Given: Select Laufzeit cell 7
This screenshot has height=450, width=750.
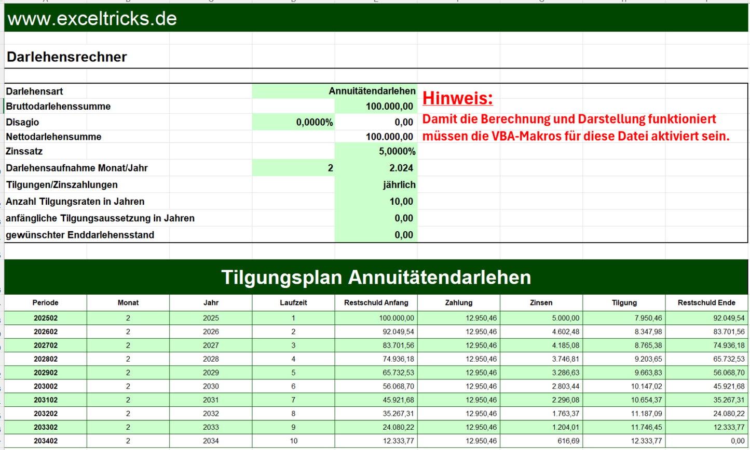Looking at the screenshot, I should (293, 400).
